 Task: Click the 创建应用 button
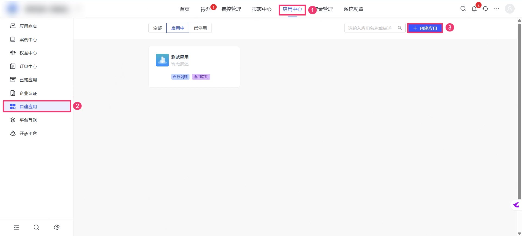coord(425,28)
